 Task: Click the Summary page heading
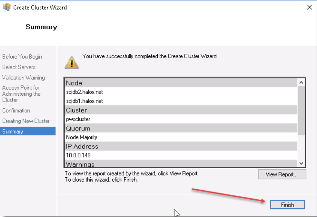coord(41,27)
